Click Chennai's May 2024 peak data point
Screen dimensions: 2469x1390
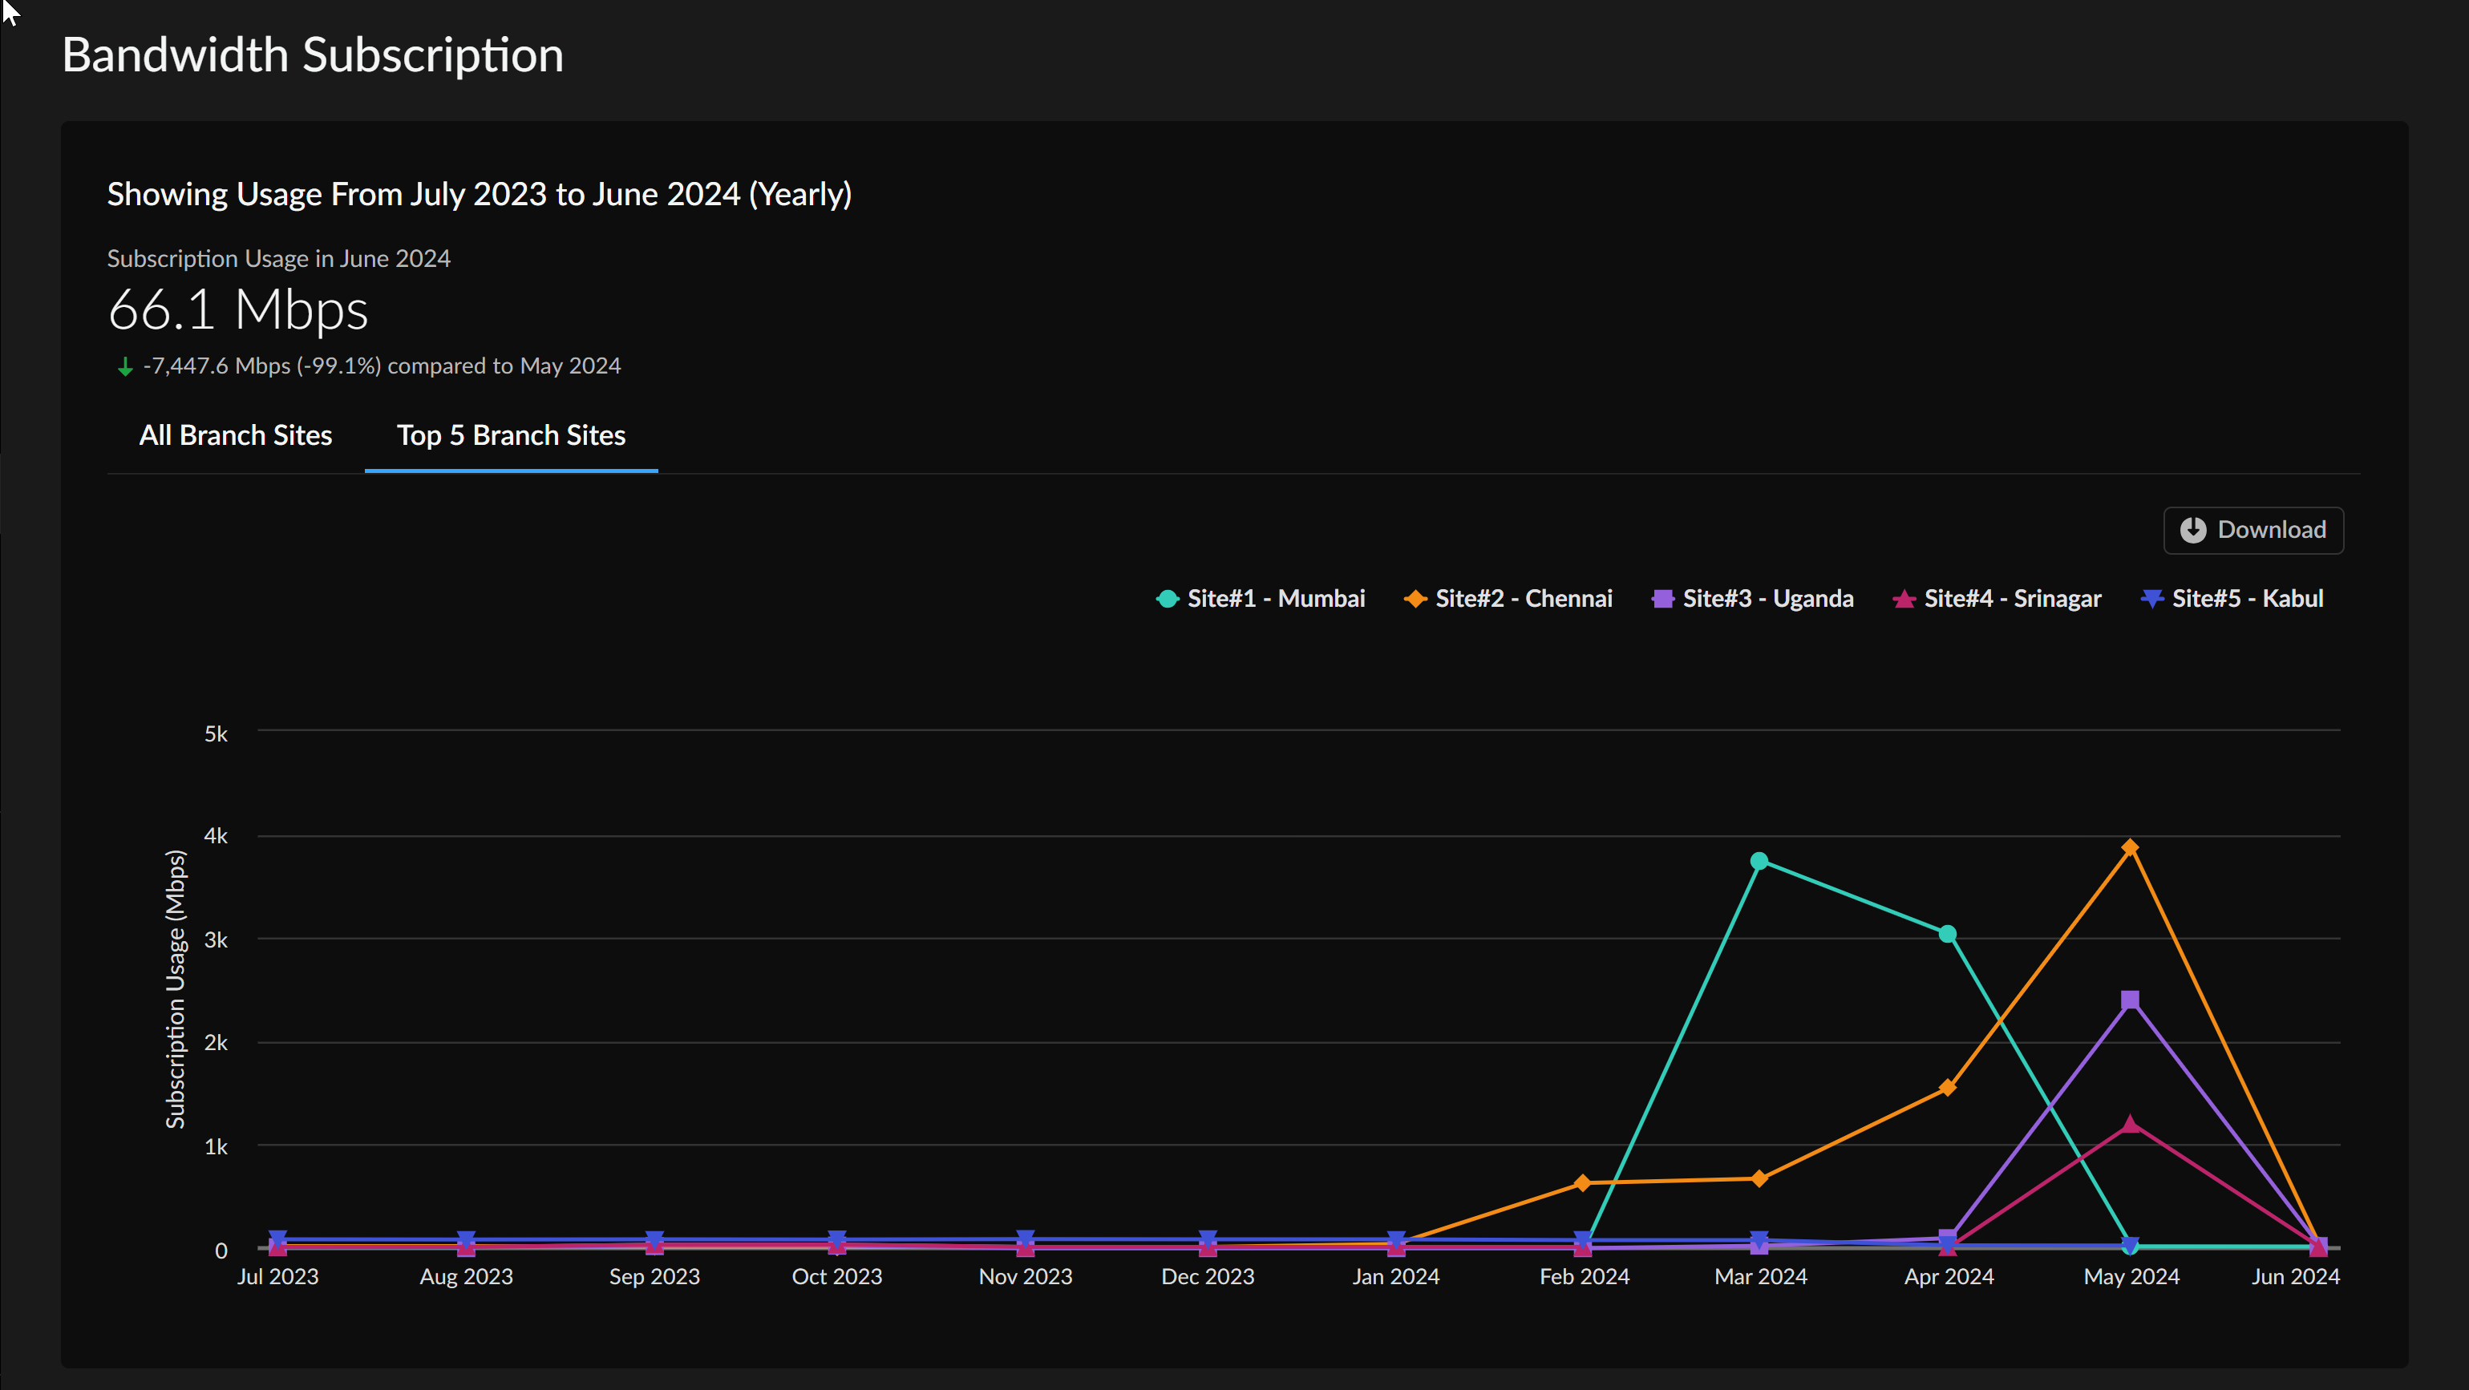pos(2130,848)
